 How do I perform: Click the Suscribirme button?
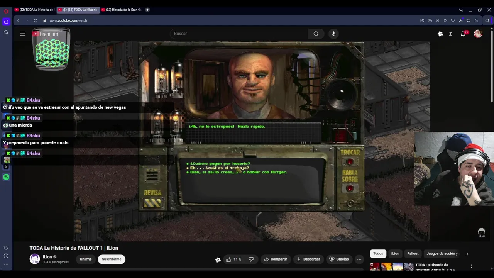[112, 259]
